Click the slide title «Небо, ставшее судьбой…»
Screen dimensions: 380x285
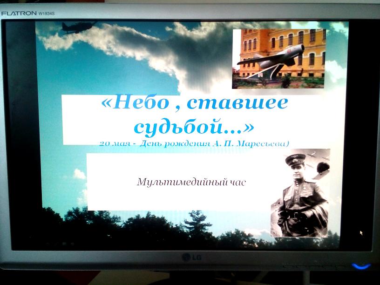tap(194, 115)
